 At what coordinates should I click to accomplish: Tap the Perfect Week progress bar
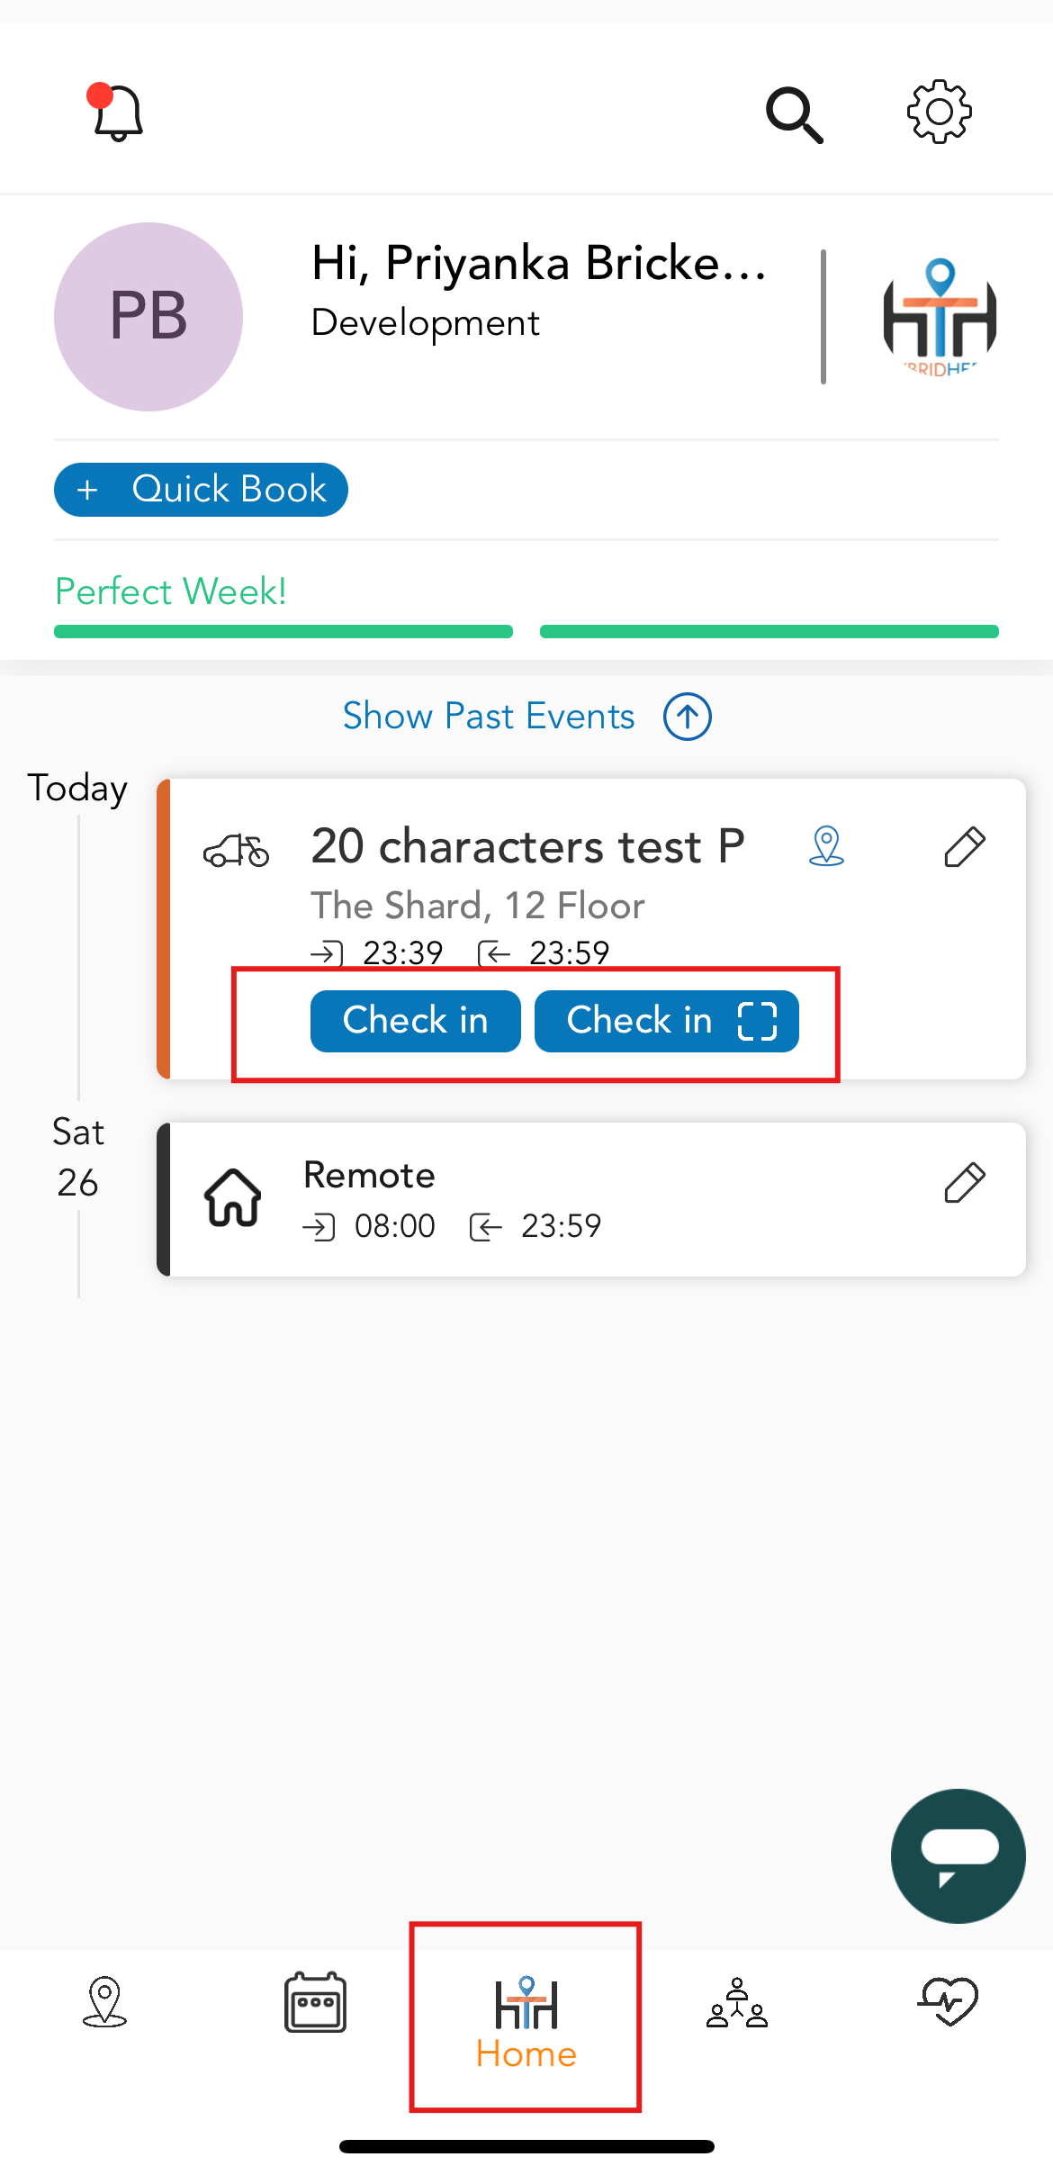pos(283,631)
